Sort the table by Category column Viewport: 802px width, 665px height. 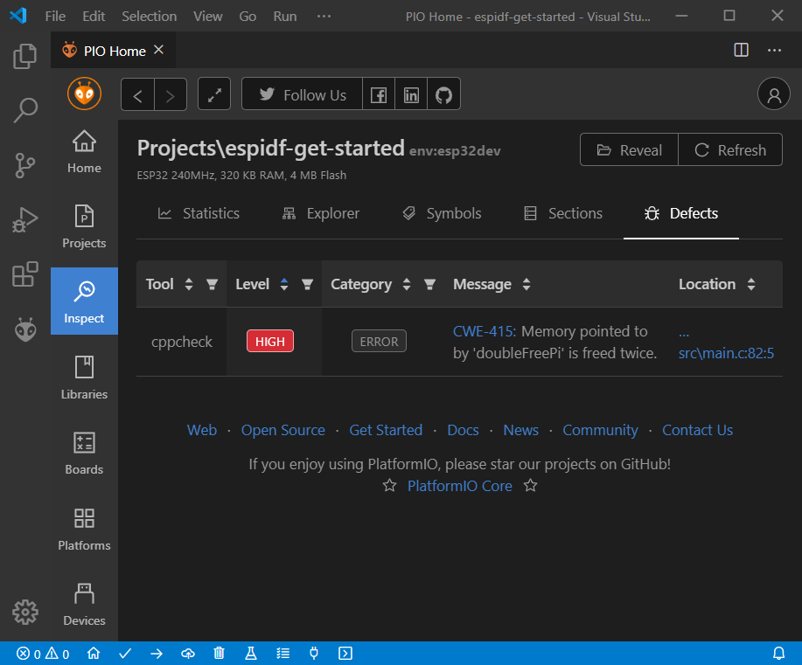[x=407, y=284]
